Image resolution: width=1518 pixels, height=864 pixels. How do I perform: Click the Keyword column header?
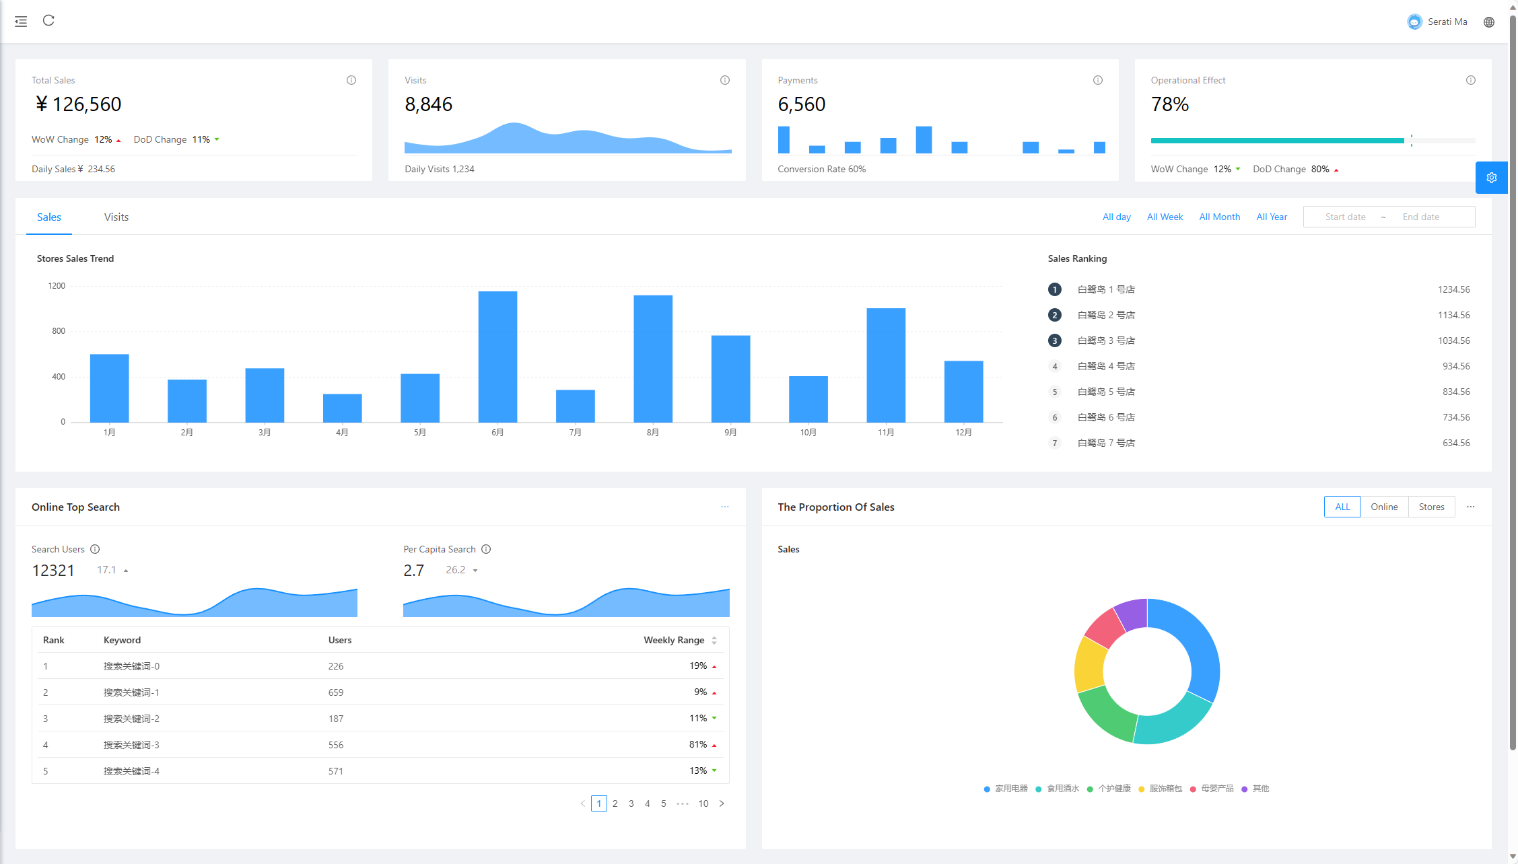(x=122, y=640)
